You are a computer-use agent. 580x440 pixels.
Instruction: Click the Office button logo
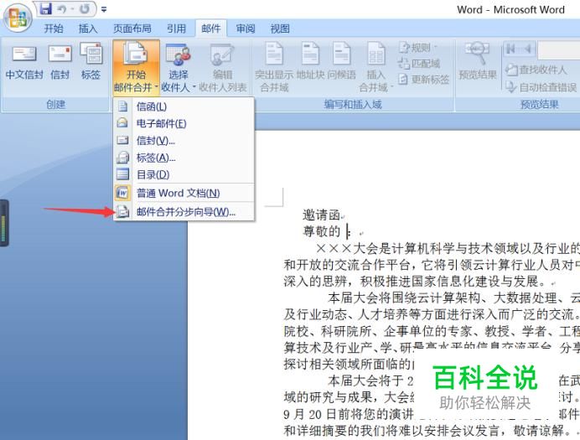coord(18,17)
